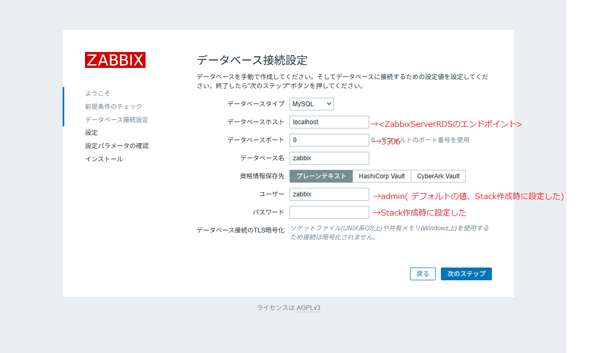Click inside the データベースホスト field

[x=329, y=122]
